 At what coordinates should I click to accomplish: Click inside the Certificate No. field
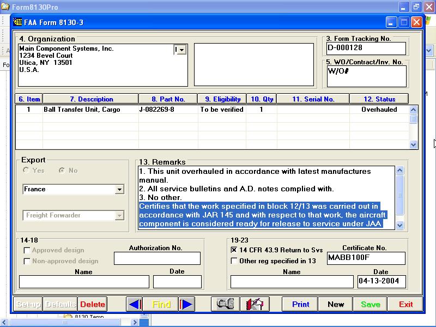(366, 258)
